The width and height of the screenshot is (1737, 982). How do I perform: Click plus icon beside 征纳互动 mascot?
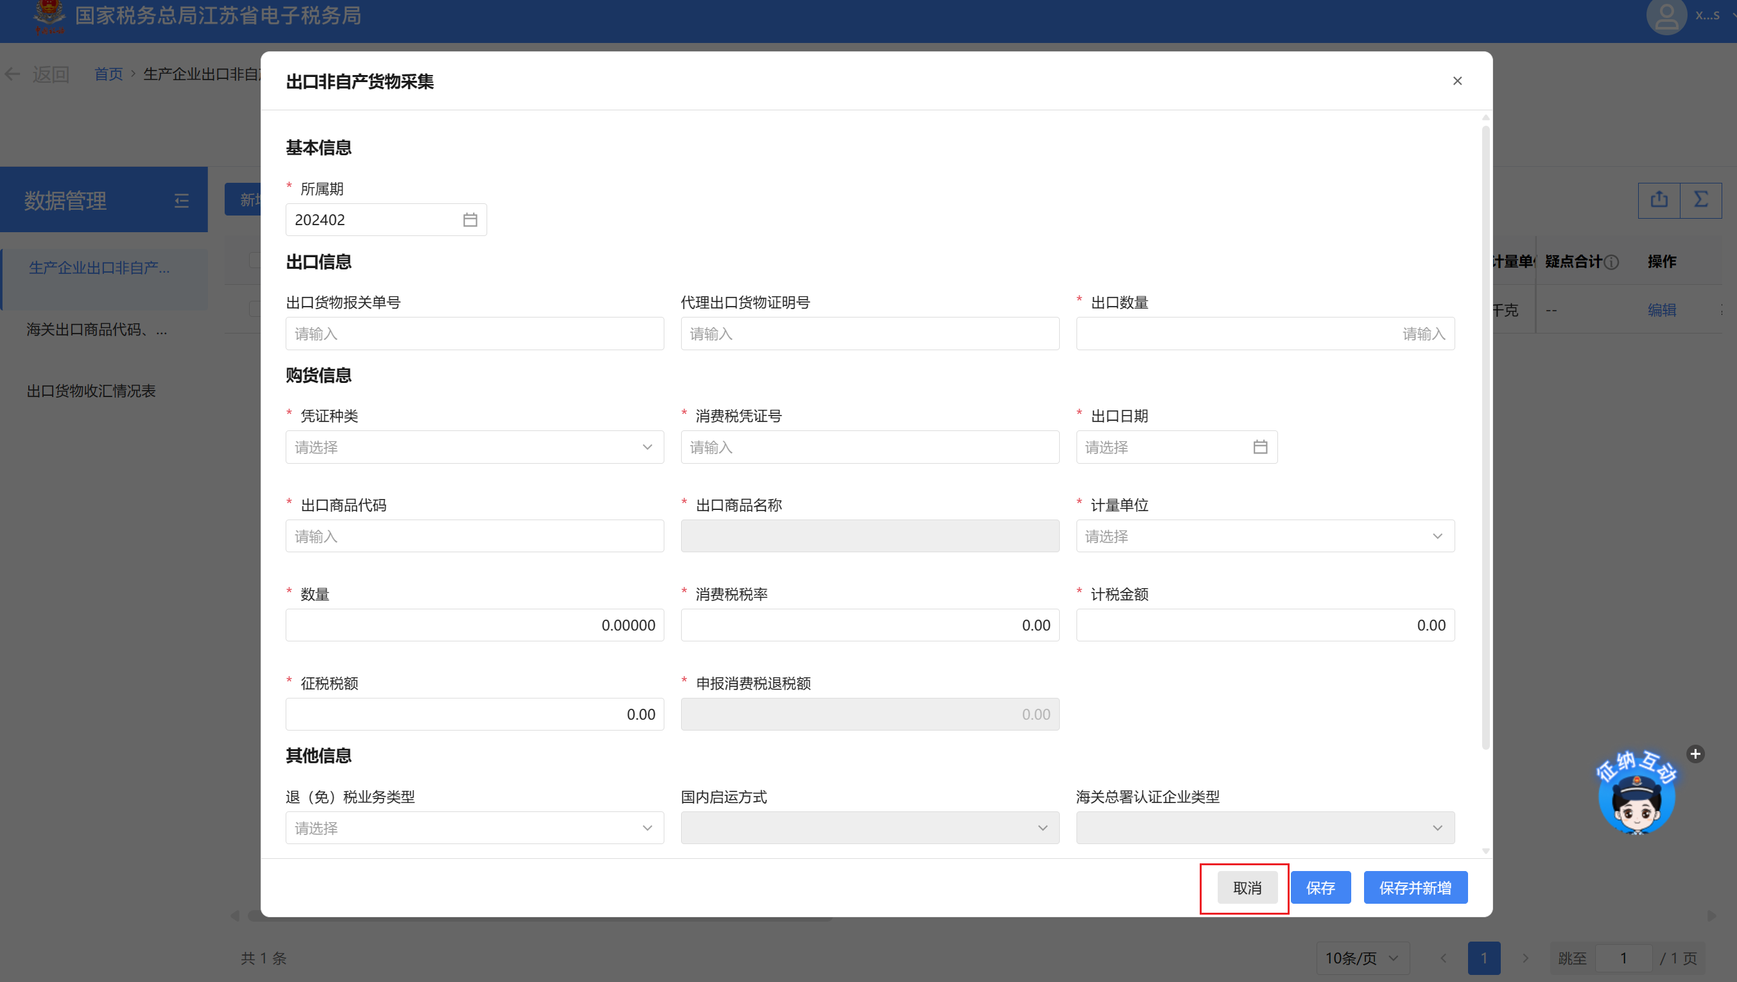coord(1695,754)
